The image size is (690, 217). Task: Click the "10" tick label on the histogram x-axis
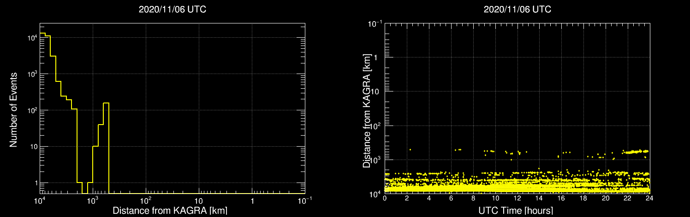click(x=198, y=202)
